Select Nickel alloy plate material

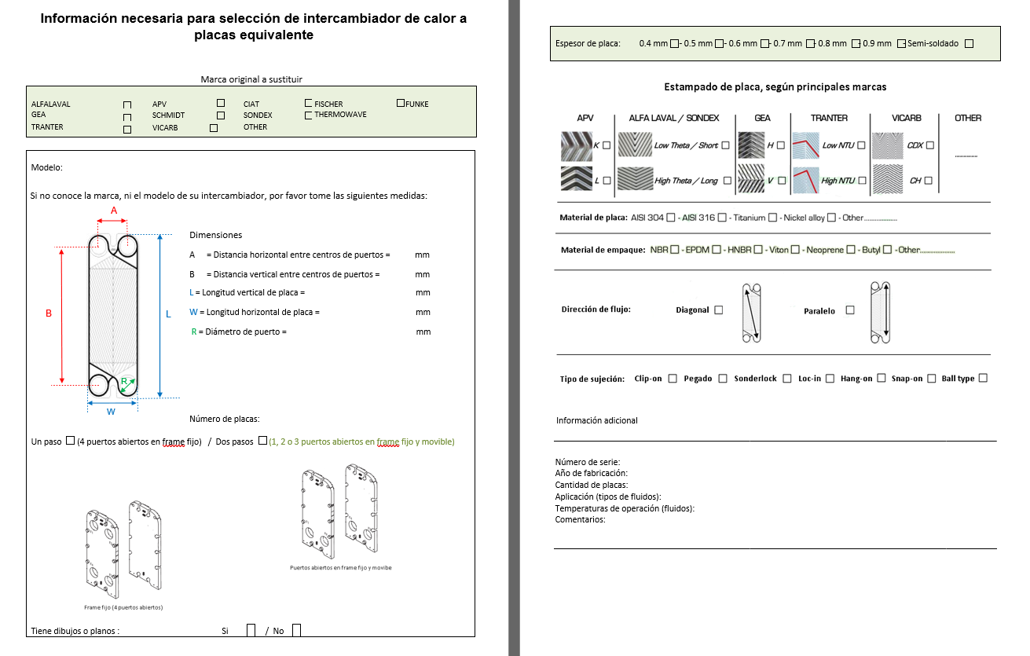(x=831, y=218)
